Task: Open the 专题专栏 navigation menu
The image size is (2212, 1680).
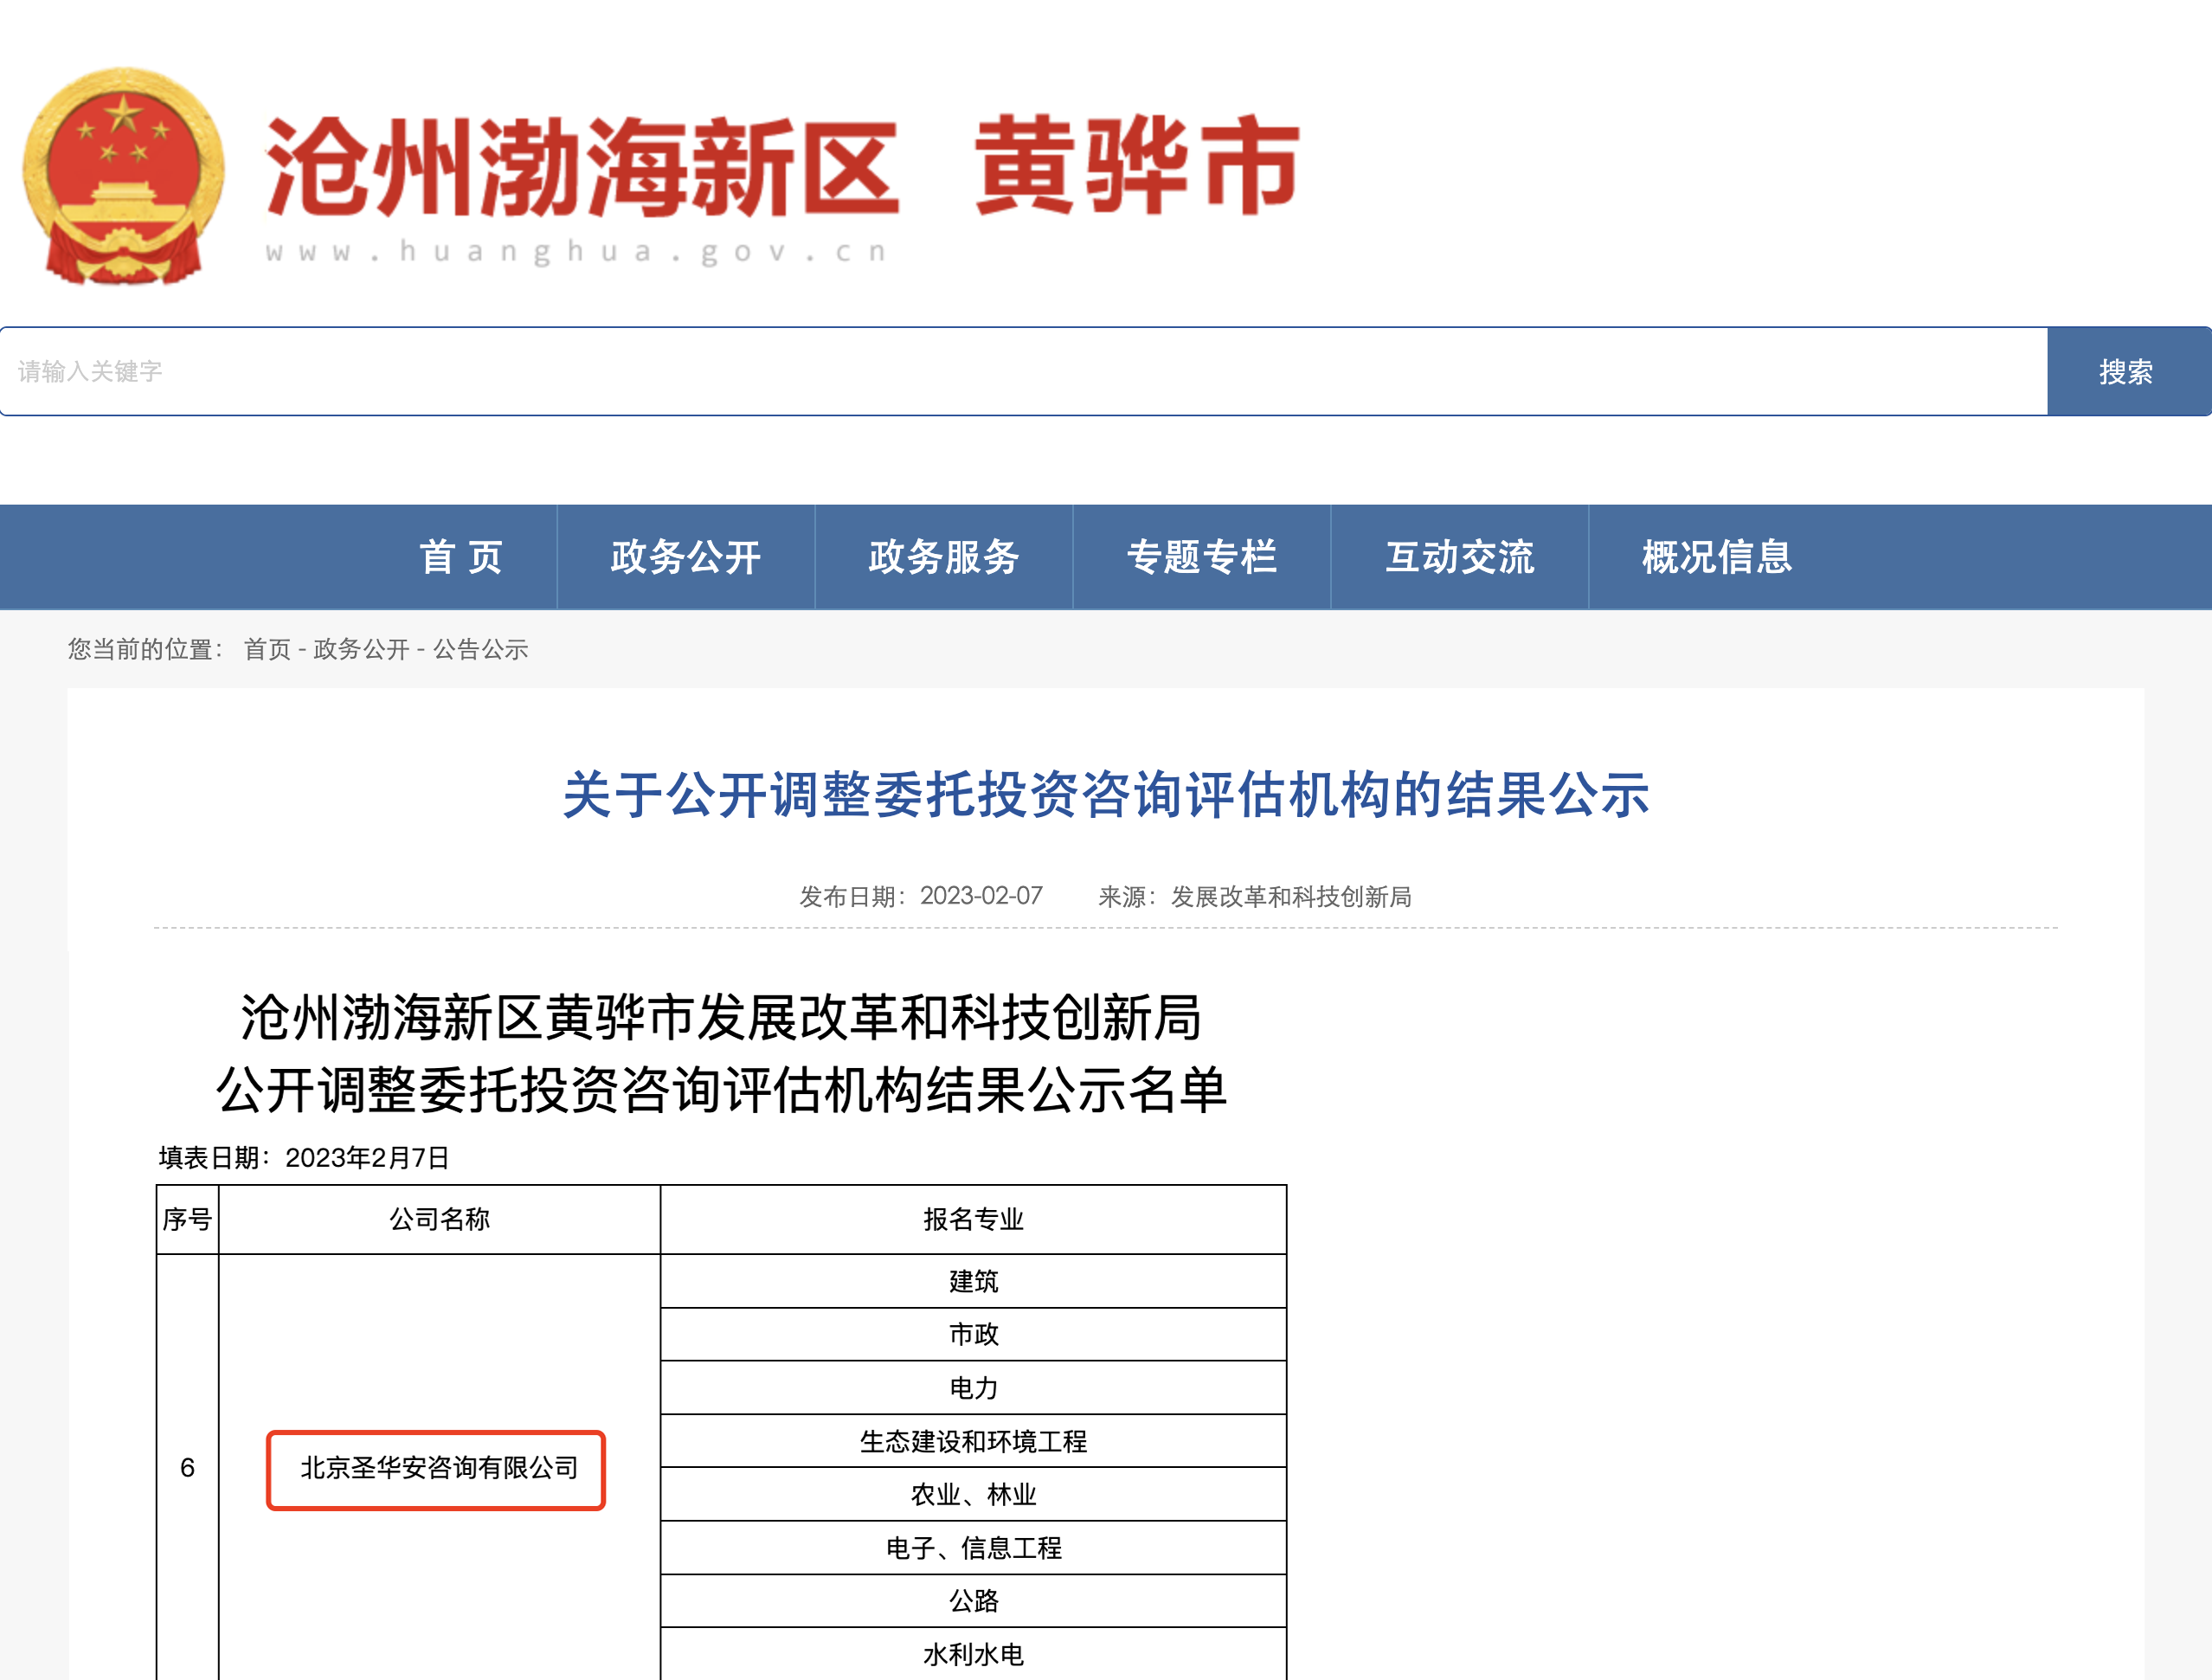Action: pyautogui.click(x=1202, y=557)
